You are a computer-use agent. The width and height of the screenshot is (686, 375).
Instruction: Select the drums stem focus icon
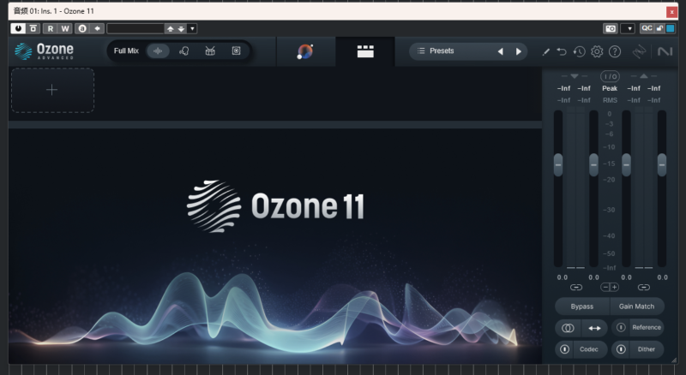(210, 51)
